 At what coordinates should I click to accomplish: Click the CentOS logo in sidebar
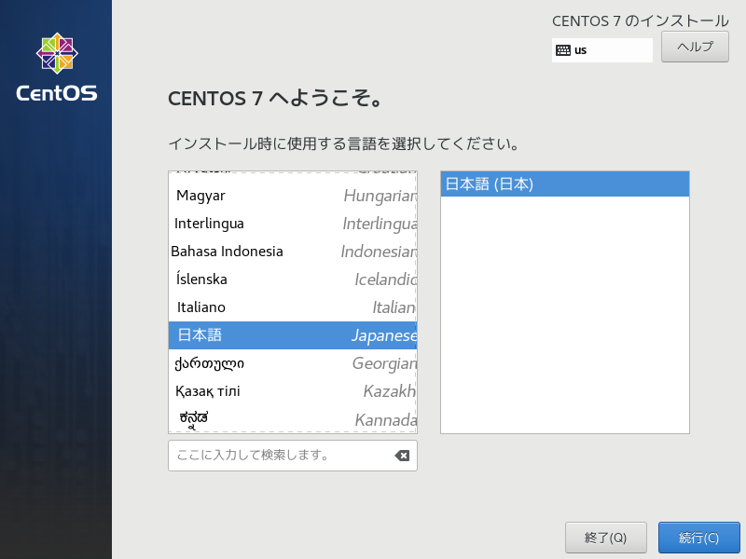(x=57, y=67)
